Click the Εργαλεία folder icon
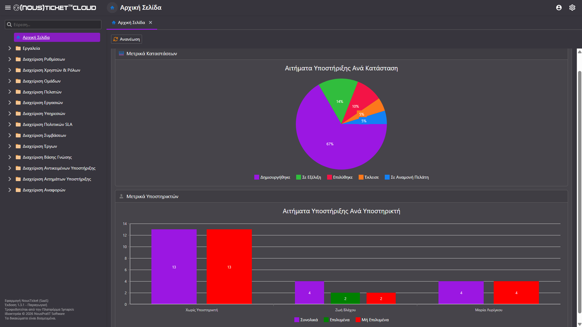 (18, 48)
